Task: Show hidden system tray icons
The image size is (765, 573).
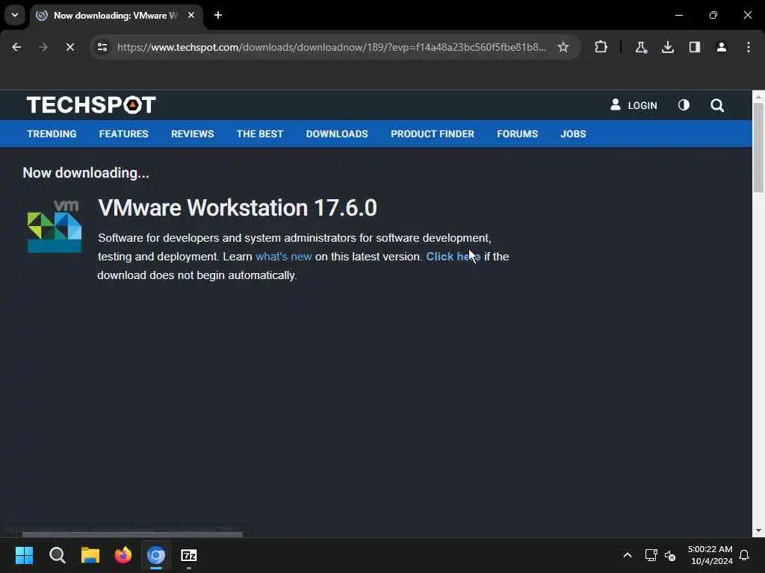Action: [628, 555]
